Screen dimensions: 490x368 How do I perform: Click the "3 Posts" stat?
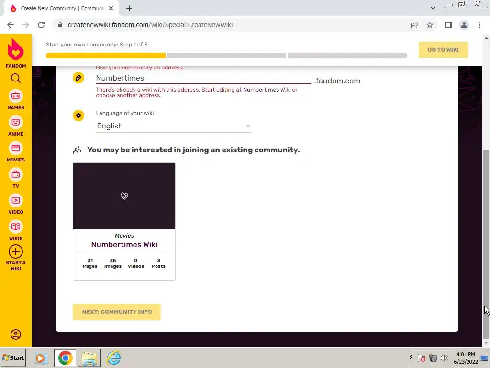158,263
